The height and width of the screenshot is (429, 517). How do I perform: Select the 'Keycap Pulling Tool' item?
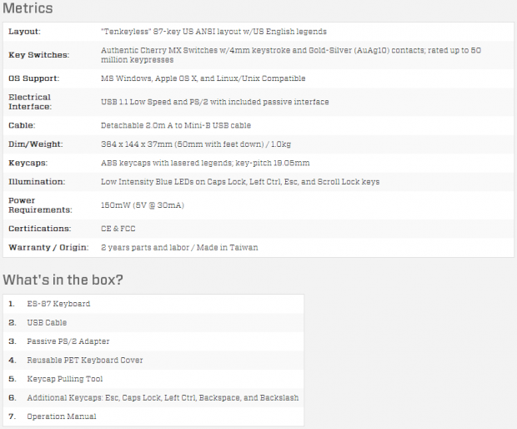pyautogui.click(x=65, y=379)
